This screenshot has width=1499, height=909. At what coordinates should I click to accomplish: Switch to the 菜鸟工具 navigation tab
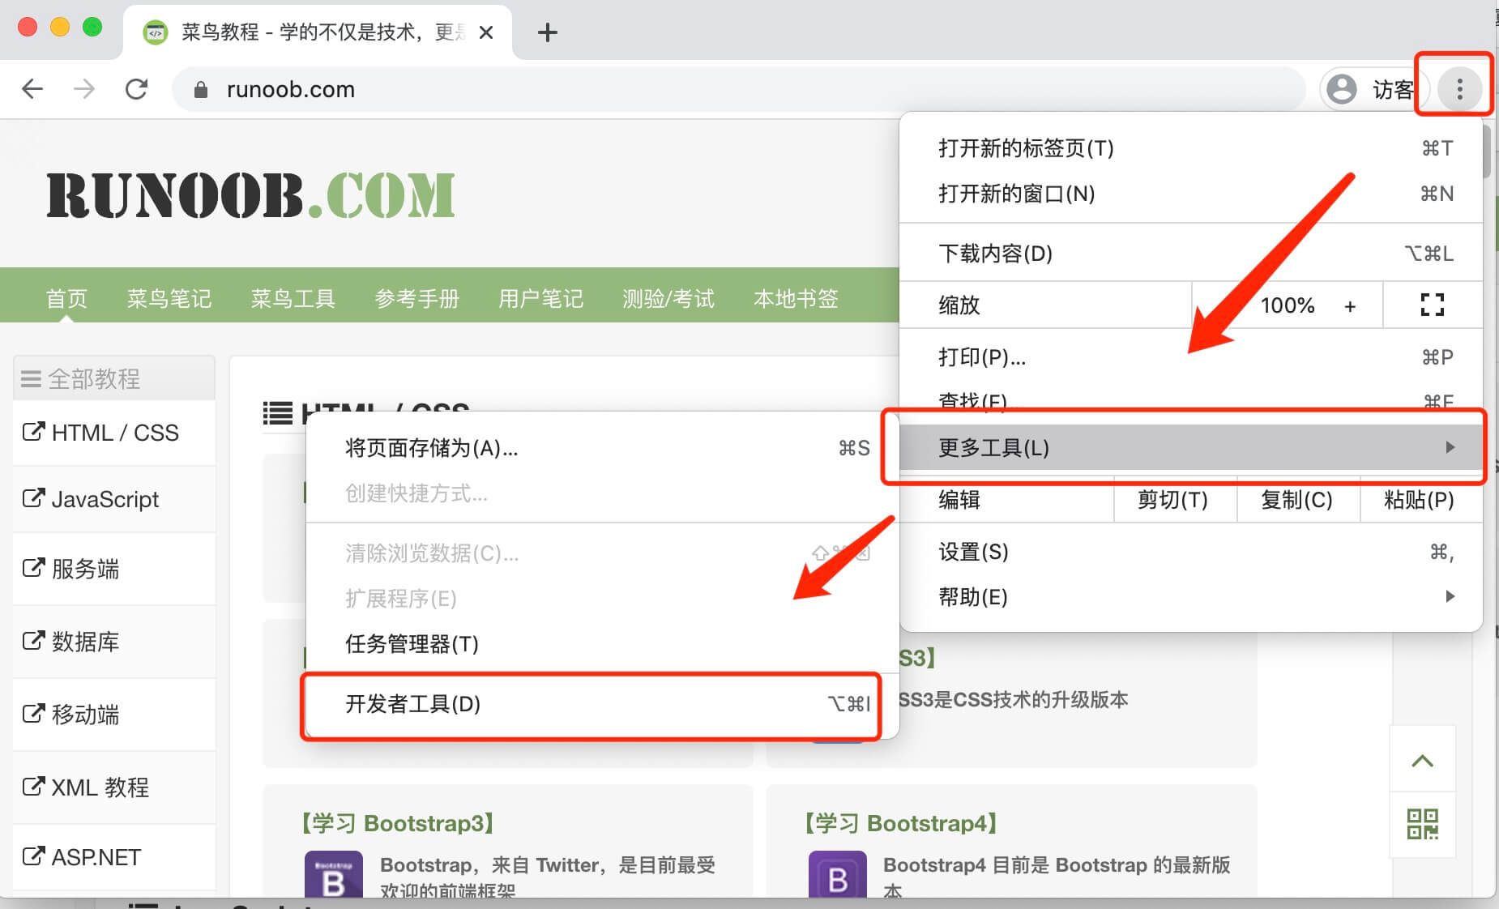(x=293, y=298)
